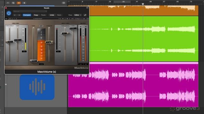Click the Redo button in the plugin header

[x=59, y=15]
